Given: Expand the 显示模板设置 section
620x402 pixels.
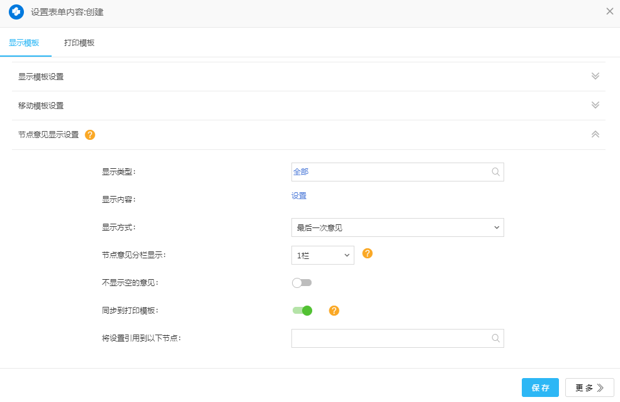Looking at the screenshot, I should click(595, 76).
